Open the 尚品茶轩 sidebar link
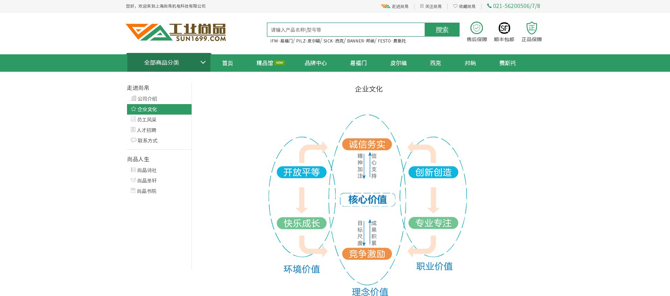670x296 pixels. pyautogui.click(x=147, y=181)
